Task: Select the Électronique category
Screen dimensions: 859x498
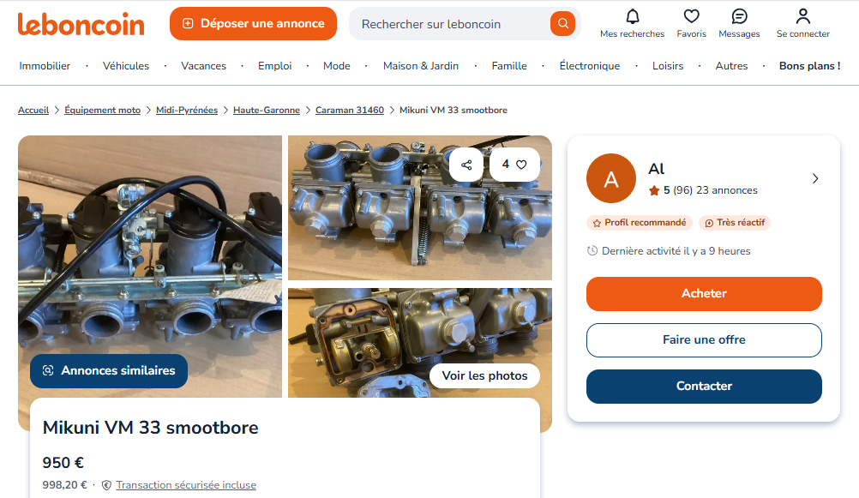Action: (589, 66)
